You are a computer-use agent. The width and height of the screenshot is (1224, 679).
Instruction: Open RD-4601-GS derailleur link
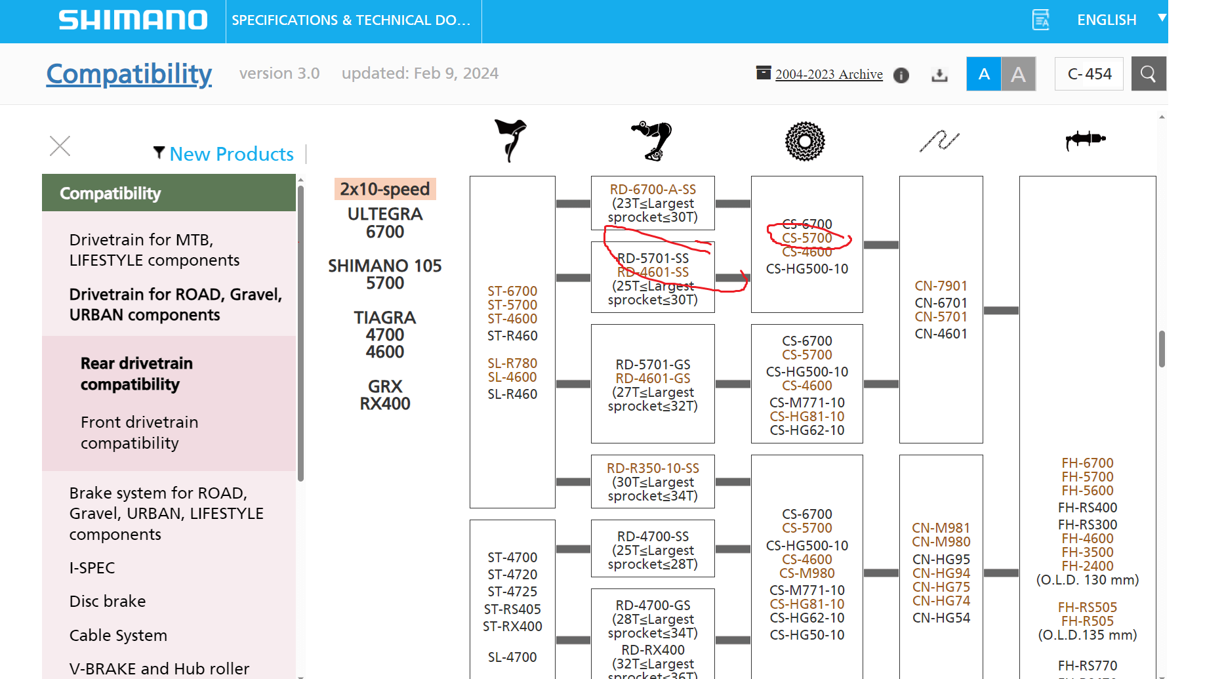point(653,379)
